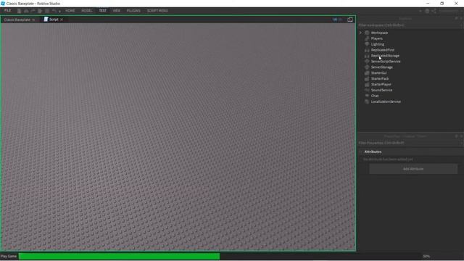Image resolution: width=464 pixels, height=261 pixels.
Task: Click the Chat service icon
Action: [x=367, y=96]
